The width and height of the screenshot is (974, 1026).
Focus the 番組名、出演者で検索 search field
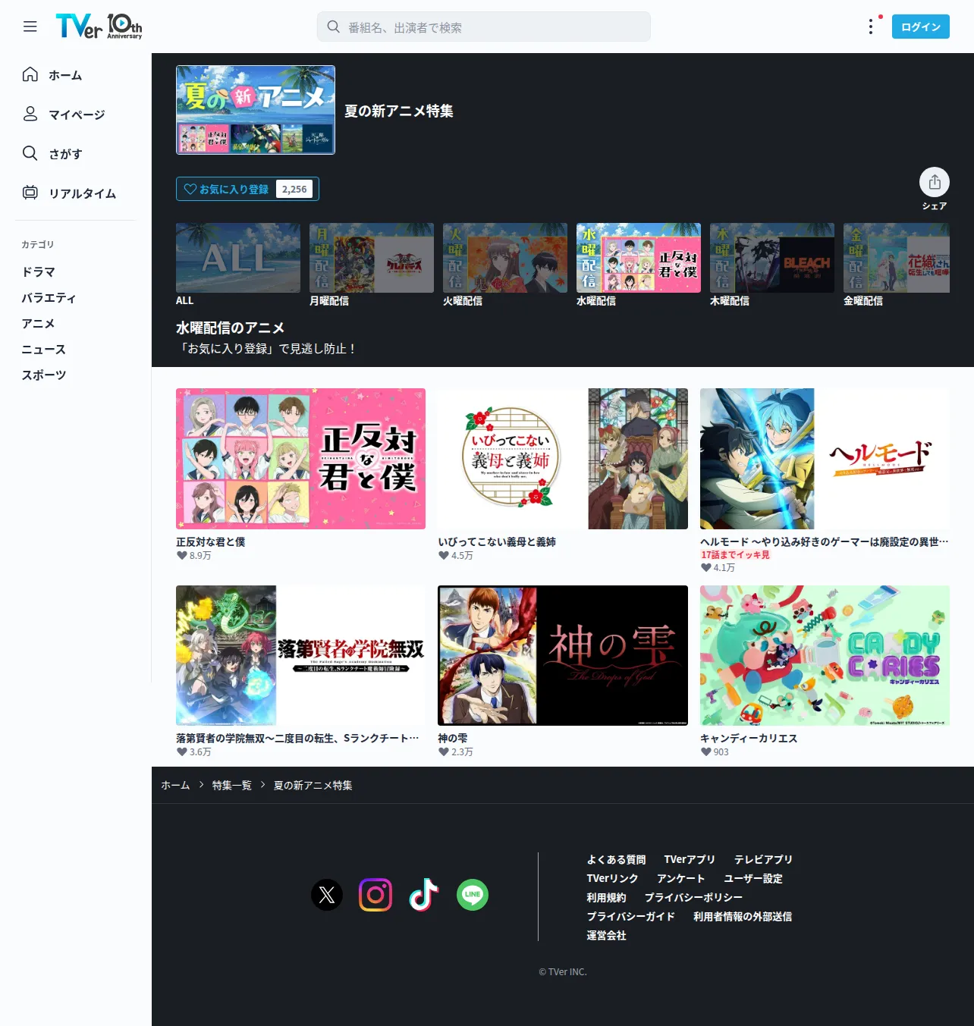point(484,27)
